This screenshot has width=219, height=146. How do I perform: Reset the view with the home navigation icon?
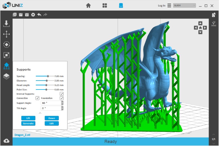tap(200, 28)
